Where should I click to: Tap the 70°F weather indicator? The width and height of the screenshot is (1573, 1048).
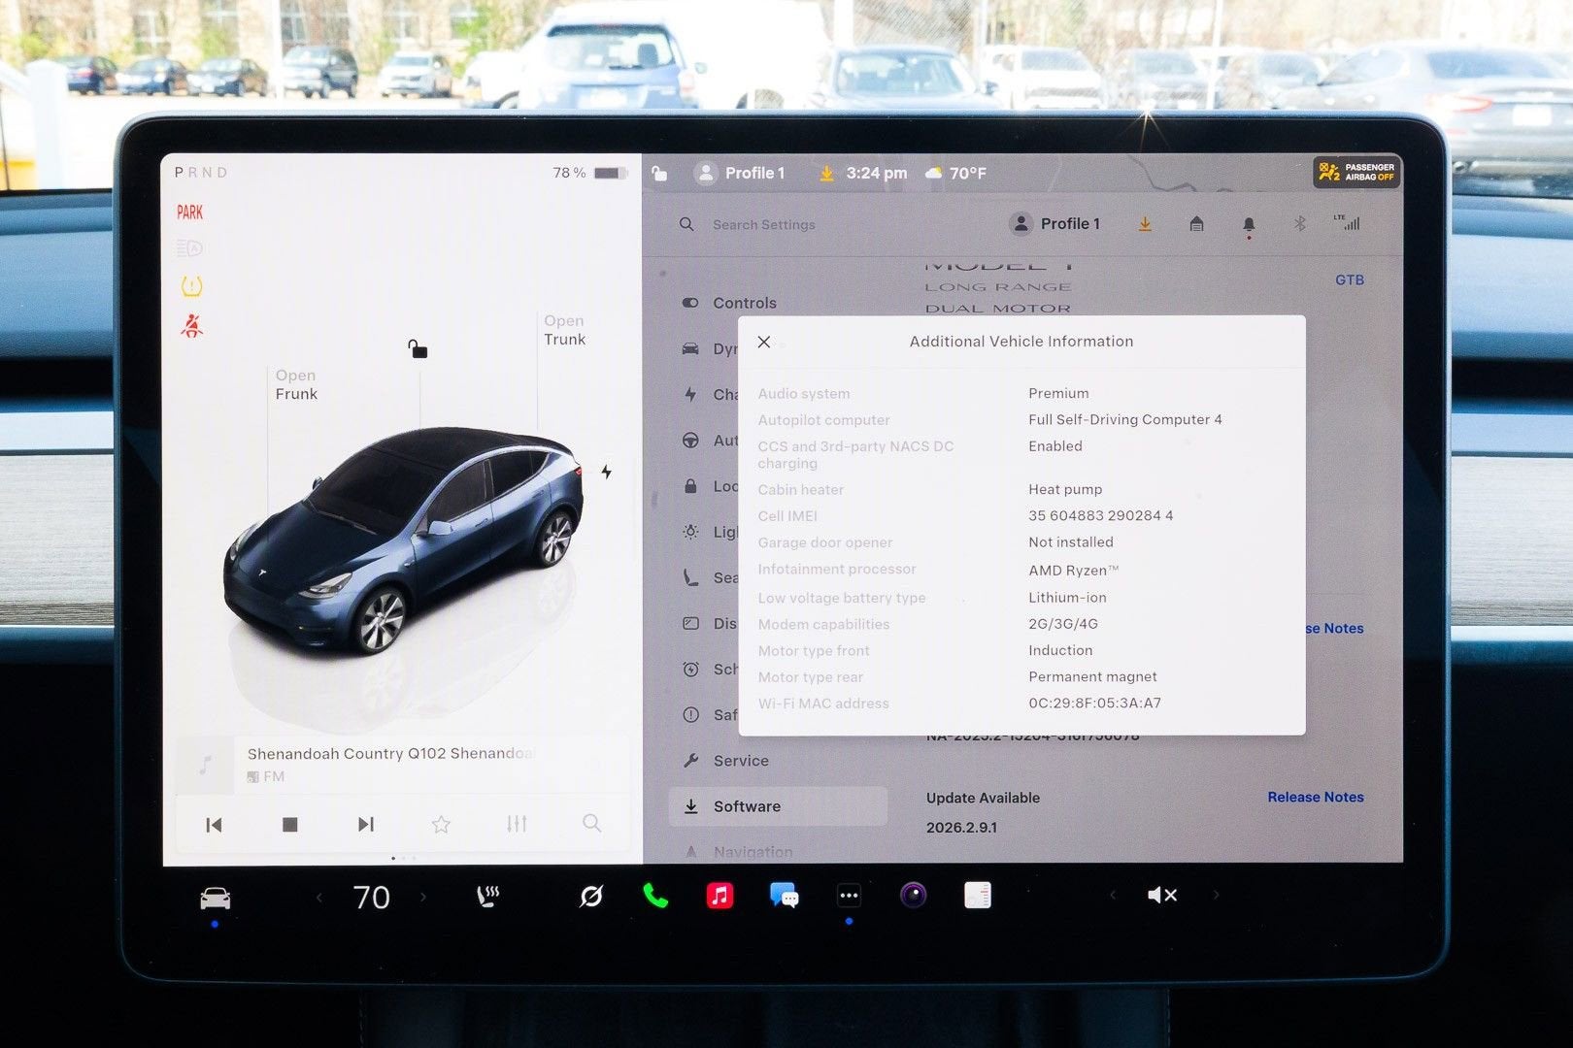tap(955, 173)
